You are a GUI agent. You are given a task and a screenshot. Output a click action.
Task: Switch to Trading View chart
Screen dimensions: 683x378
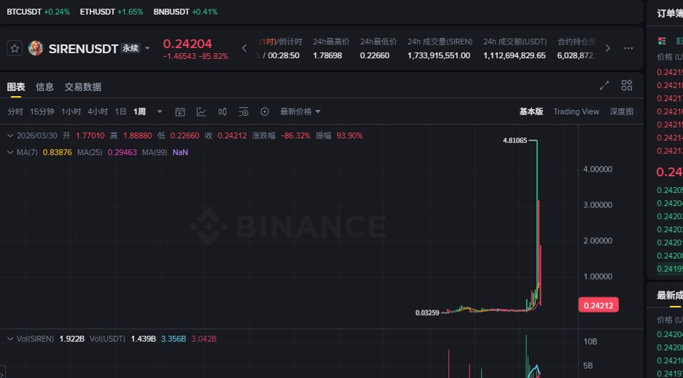577,111
